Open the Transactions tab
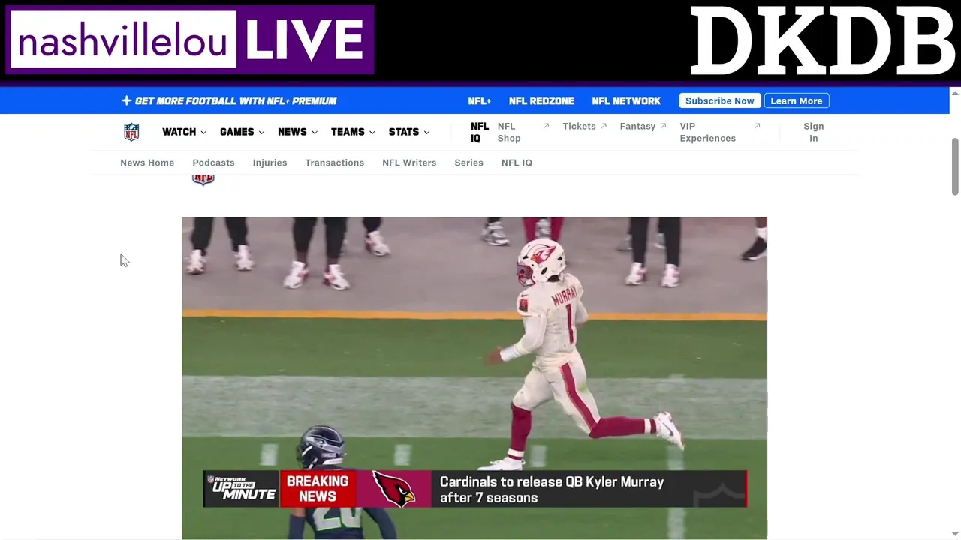Screen dimensions: 961x540 tap(334, 163)
